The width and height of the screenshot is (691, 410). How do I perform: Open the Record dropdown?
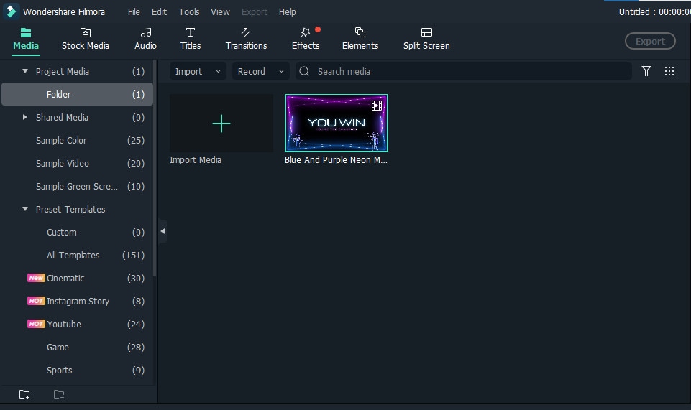(260, 71)
